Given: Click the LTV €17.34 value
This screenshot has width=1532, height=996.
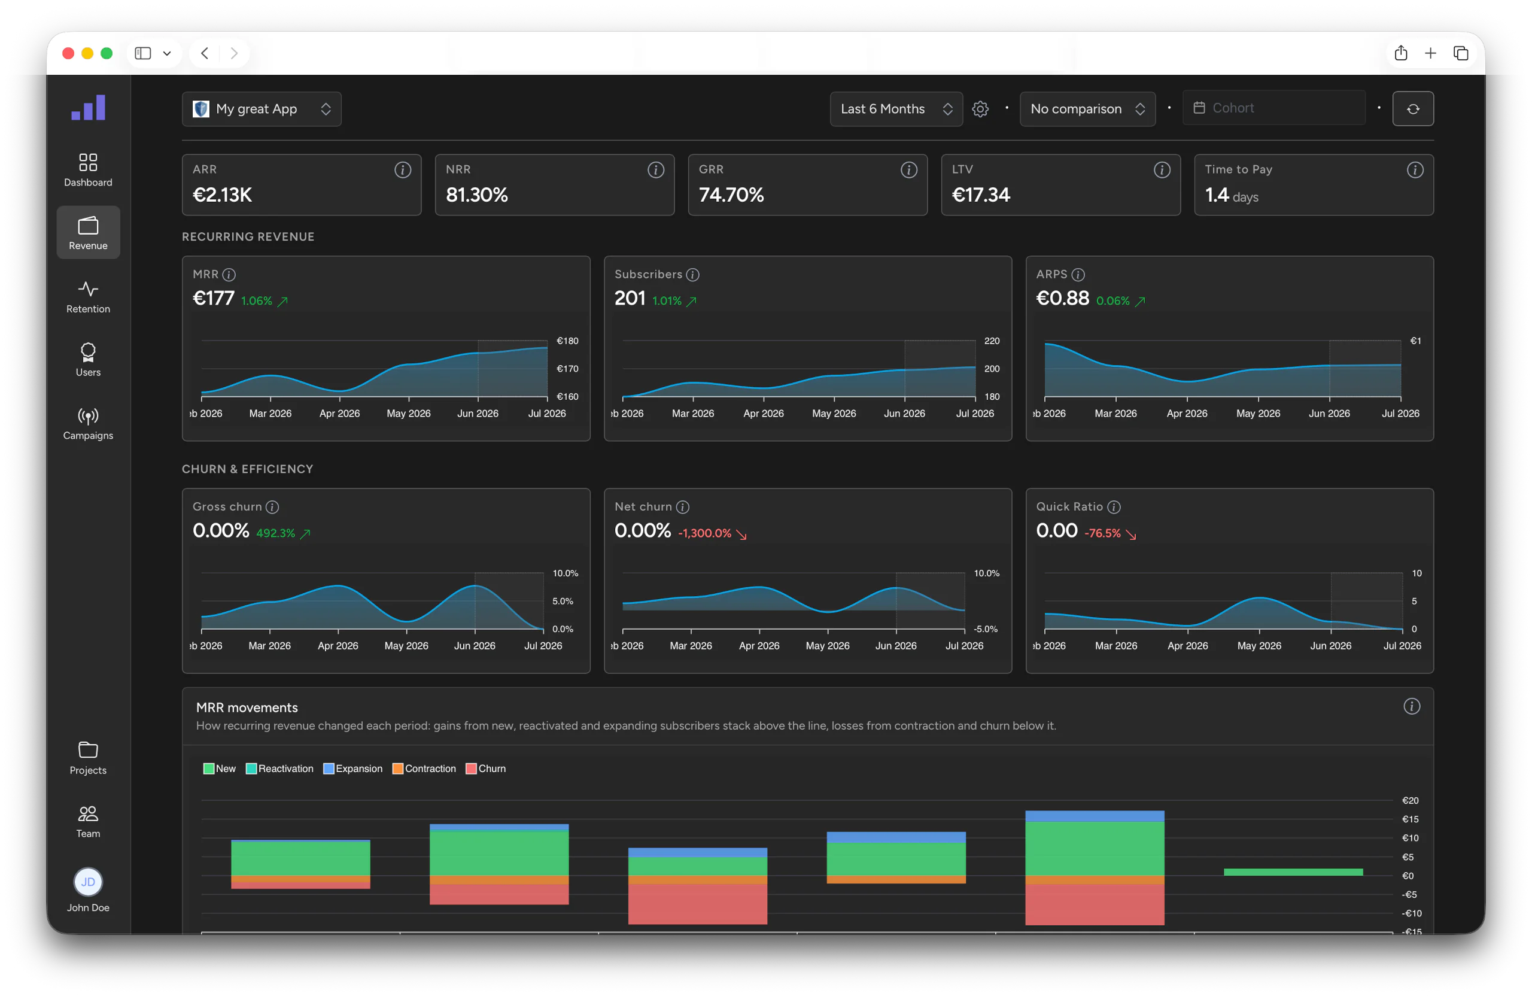Looking at the screenshot, I should [x=980, y=195].
